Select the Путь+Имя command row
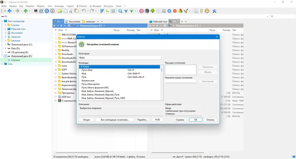 120,70
